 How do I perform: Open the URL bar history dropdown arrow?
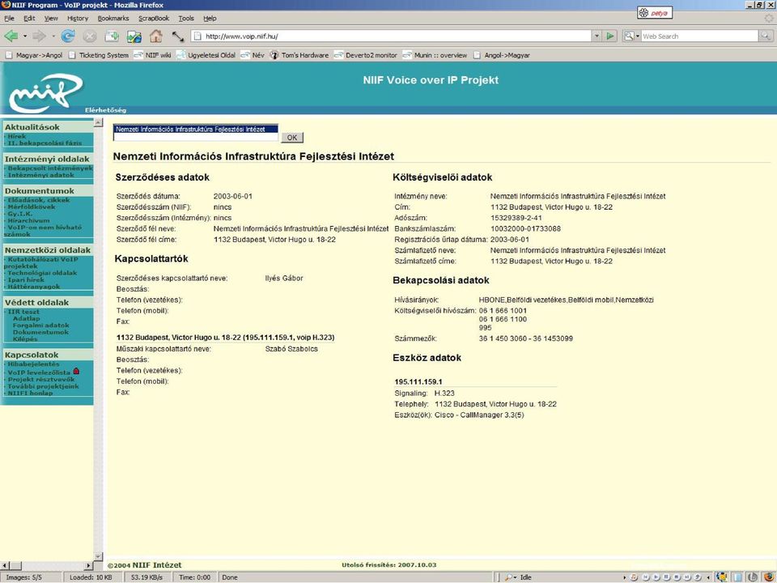pos(597,36)
